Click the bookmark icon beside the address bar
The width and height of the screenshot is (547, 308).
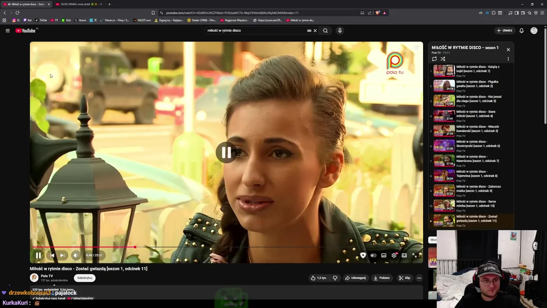(x=153, y=13)
